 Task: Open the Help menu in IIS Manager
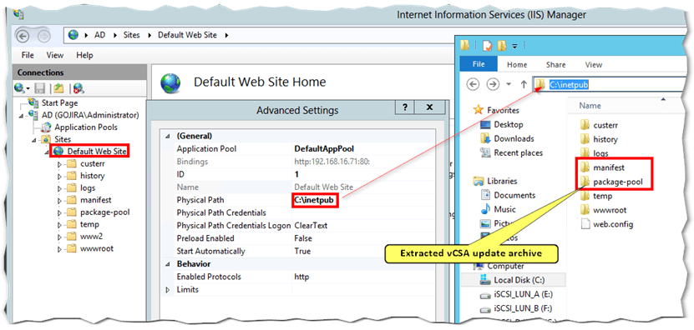(x=84, y=55)
